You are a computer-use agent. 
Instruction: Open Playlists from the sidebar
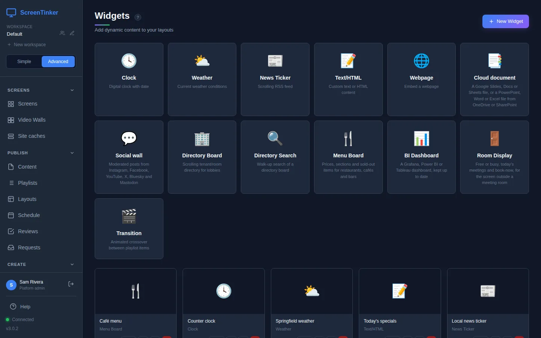(41, 183)
